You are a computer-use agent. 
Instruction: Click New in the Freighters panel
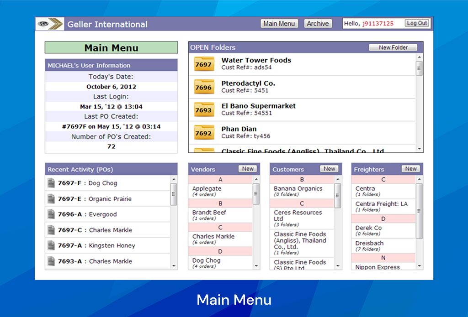point(410,168)
